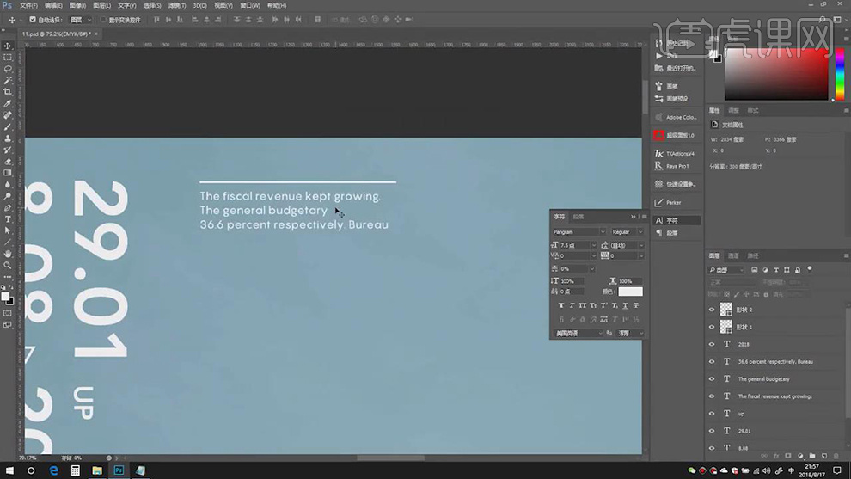This screenshot has width=851, height=479.
Task: Select the Lasso tool
Action: [x=8, y=69]
